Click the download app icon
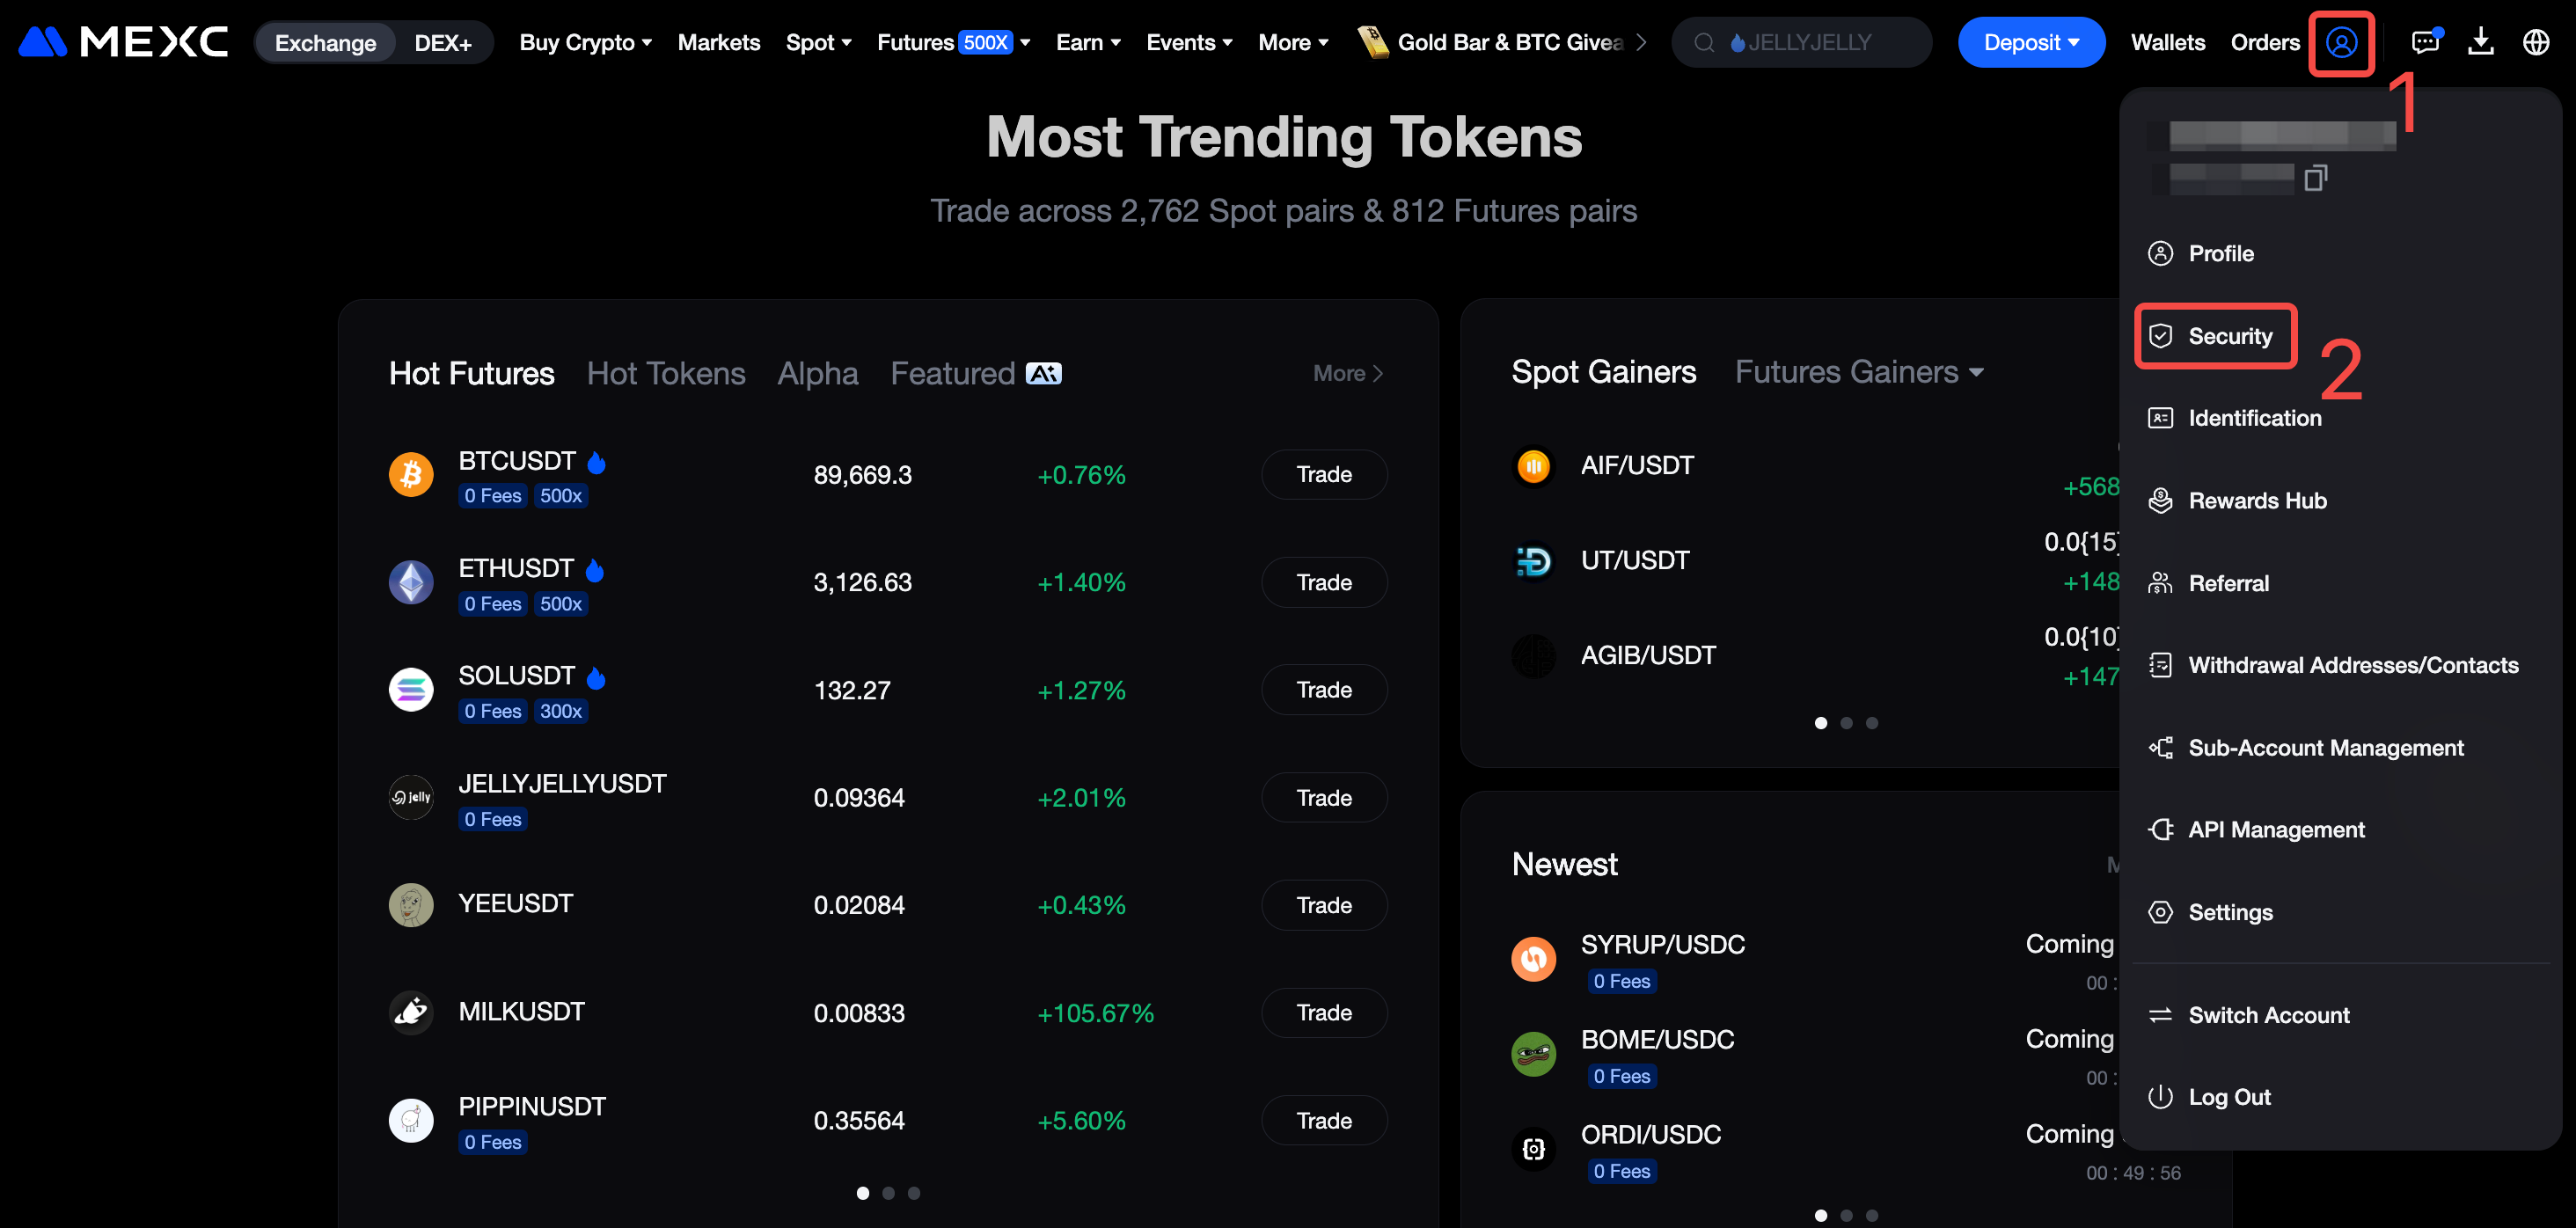The height and width of the screenshot is (1228, 2576). pyautogui.click(x=2480, y=43)
